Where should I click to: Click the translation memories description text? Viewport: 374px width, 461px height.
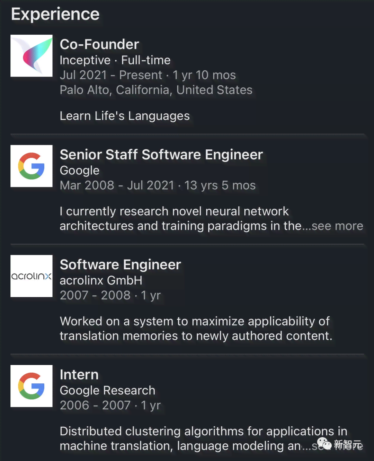point(196,329)
